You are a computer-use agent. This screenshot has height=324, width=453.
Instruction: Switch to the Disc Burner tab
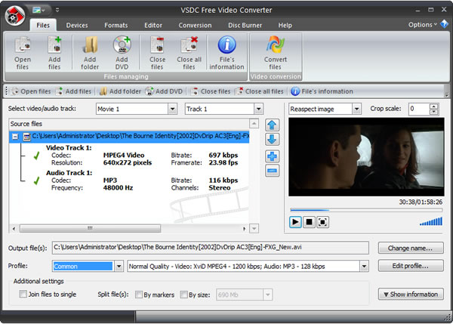coord(245,26)
